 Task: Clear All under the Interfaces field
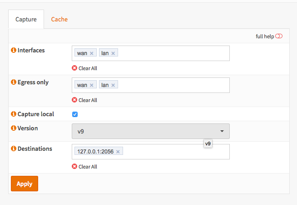pyautogui.click(x=84, y=68)
